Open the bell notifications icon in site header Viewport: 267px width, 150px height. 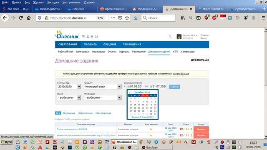coord(92,36)
